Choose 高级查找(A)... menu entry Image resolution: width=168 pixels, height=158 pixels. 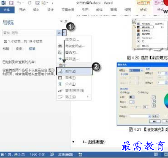74,46
